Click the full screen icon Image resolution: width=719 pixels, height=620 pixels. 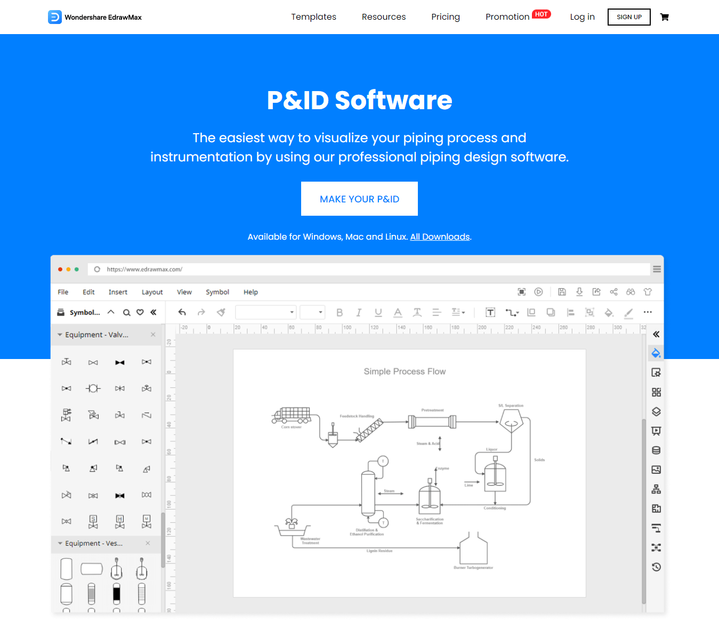[522, 292]
